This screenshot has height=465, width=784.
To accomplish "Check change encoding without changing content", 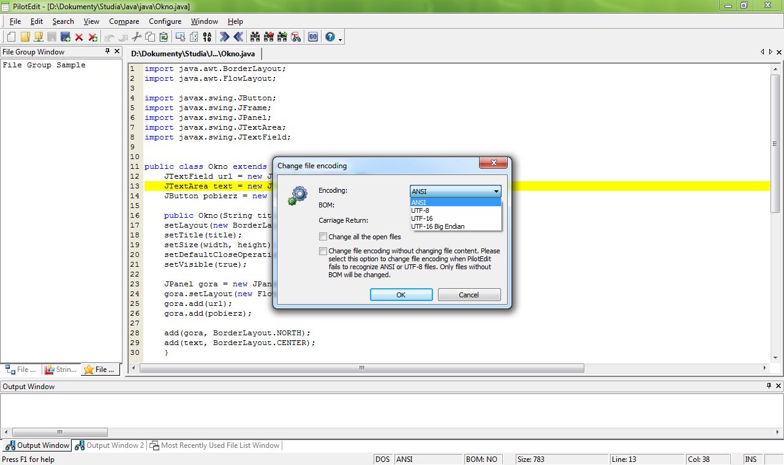I will coord(323,251).
